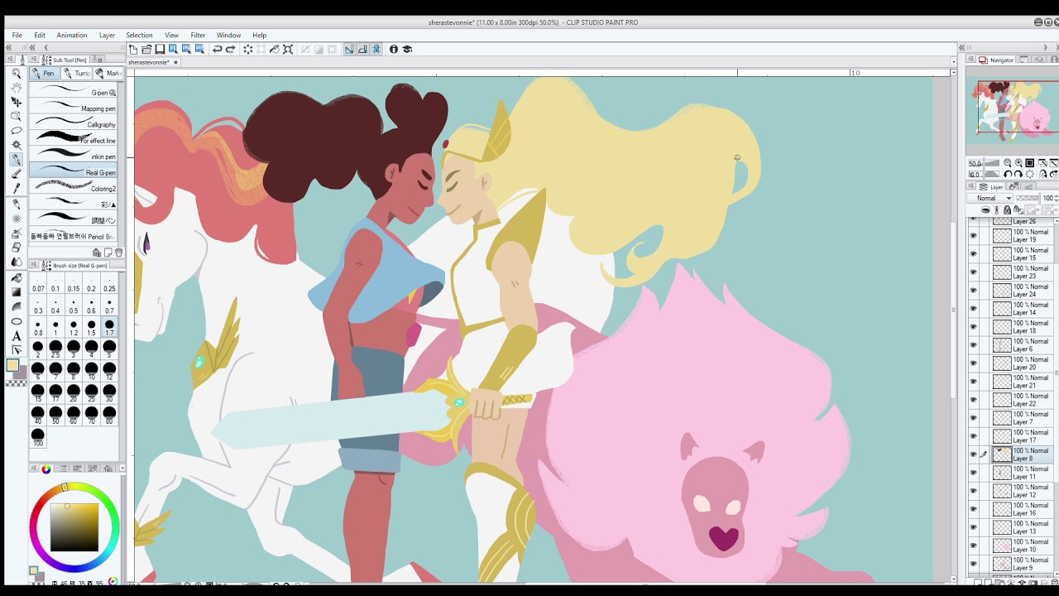Viewport: 1059px width, 596px height.
Task: Open the Filter menu
Action: [x=198, y=36]
